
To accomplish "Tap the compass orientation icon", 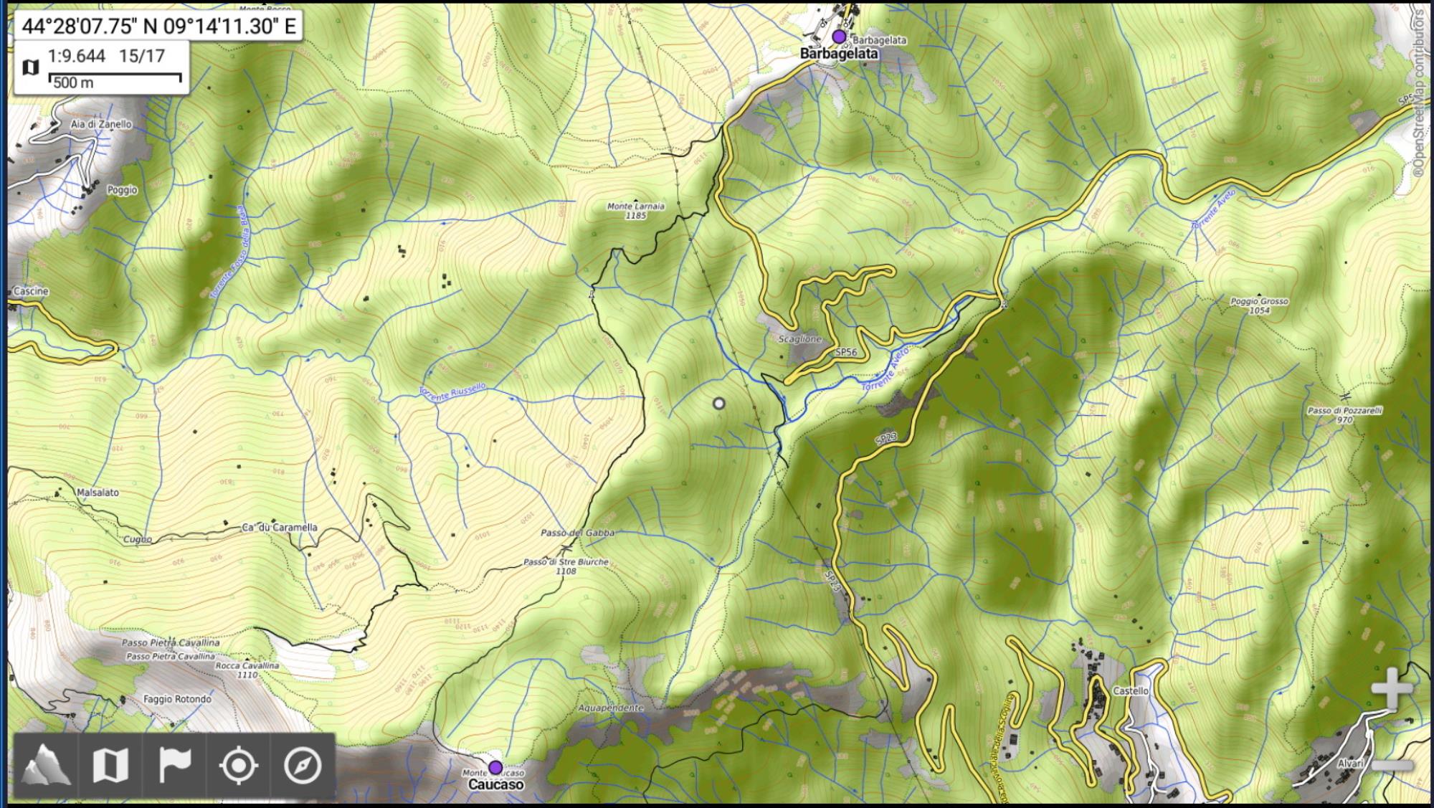I will coord(302,766).
